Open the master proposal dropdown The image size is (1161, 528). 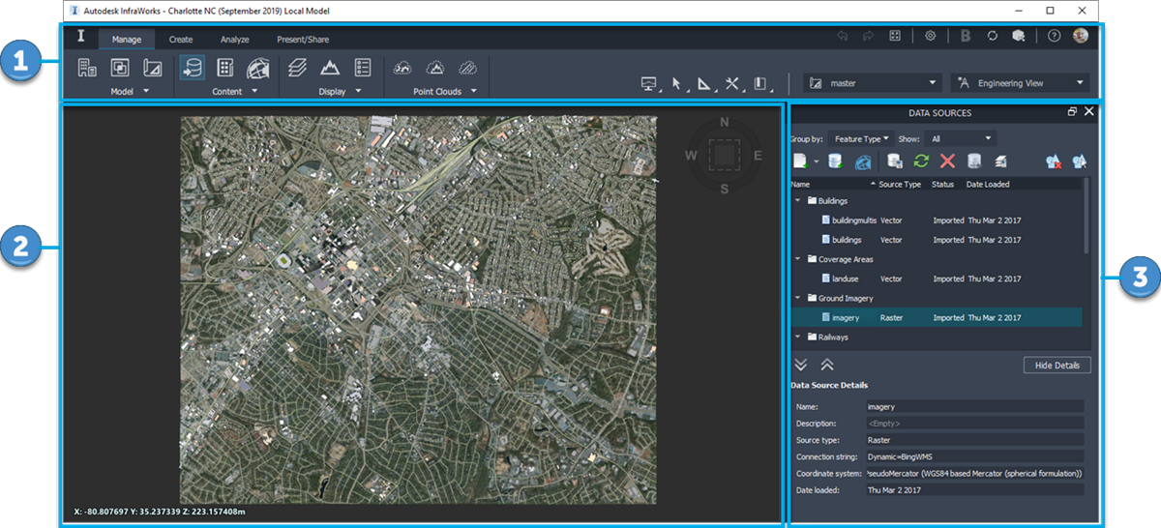pos(874,83)
